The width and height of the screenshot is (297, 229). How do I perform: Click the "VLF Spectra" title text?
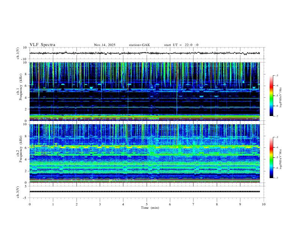pyautogui.click(x=42, y=45)
